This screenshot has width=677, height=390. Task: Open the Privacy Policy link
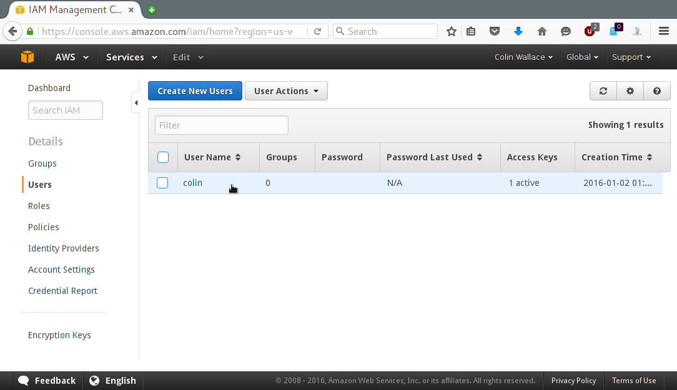pos(573,381)
